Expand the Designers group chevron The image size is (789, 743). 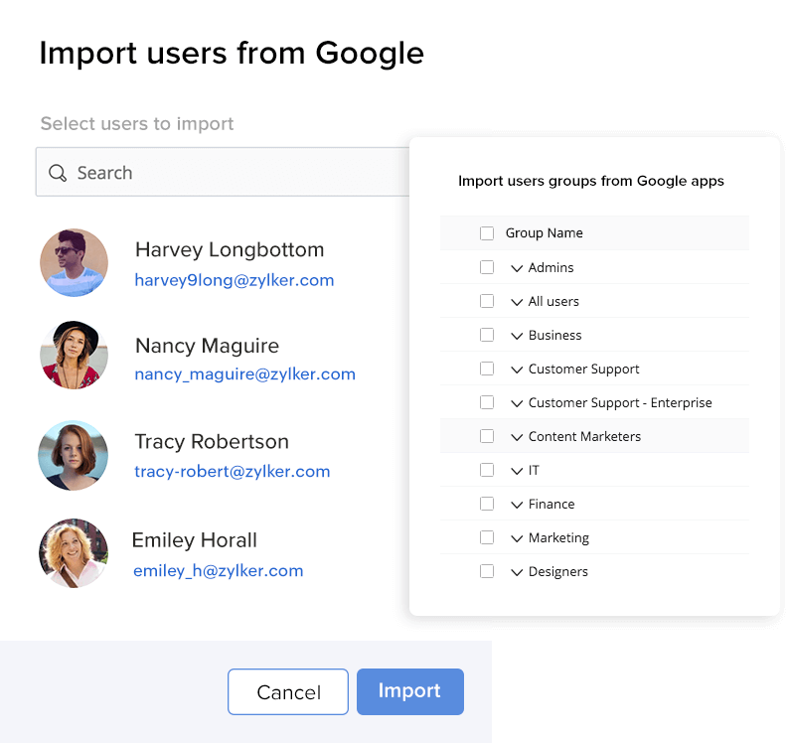coord(517,572)
